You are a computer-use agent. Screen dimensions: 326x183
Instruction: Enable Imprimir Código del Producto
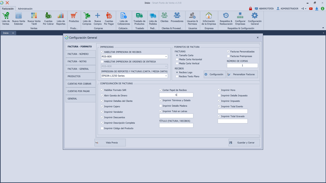point(102,128)
